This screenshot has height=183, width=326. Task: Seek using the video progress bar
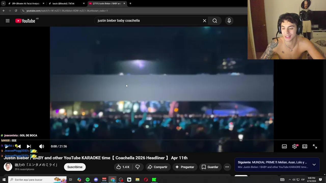tap(162, 140)
